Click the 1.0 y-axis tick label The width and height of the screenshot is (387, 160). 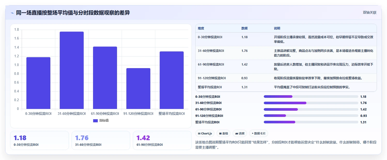[17, 65]
